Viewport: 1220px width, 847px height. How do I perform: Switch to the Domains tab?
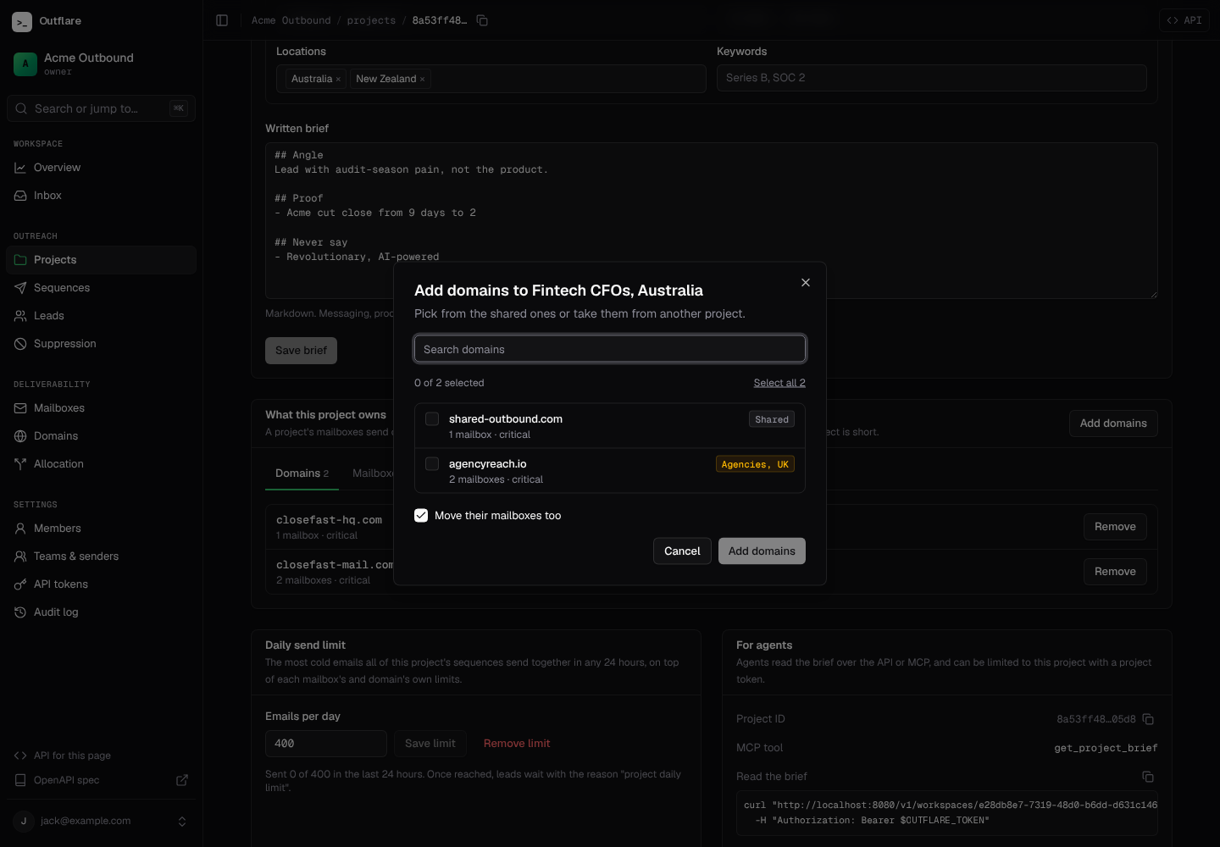pyautogui.click(x=302, y=473)
